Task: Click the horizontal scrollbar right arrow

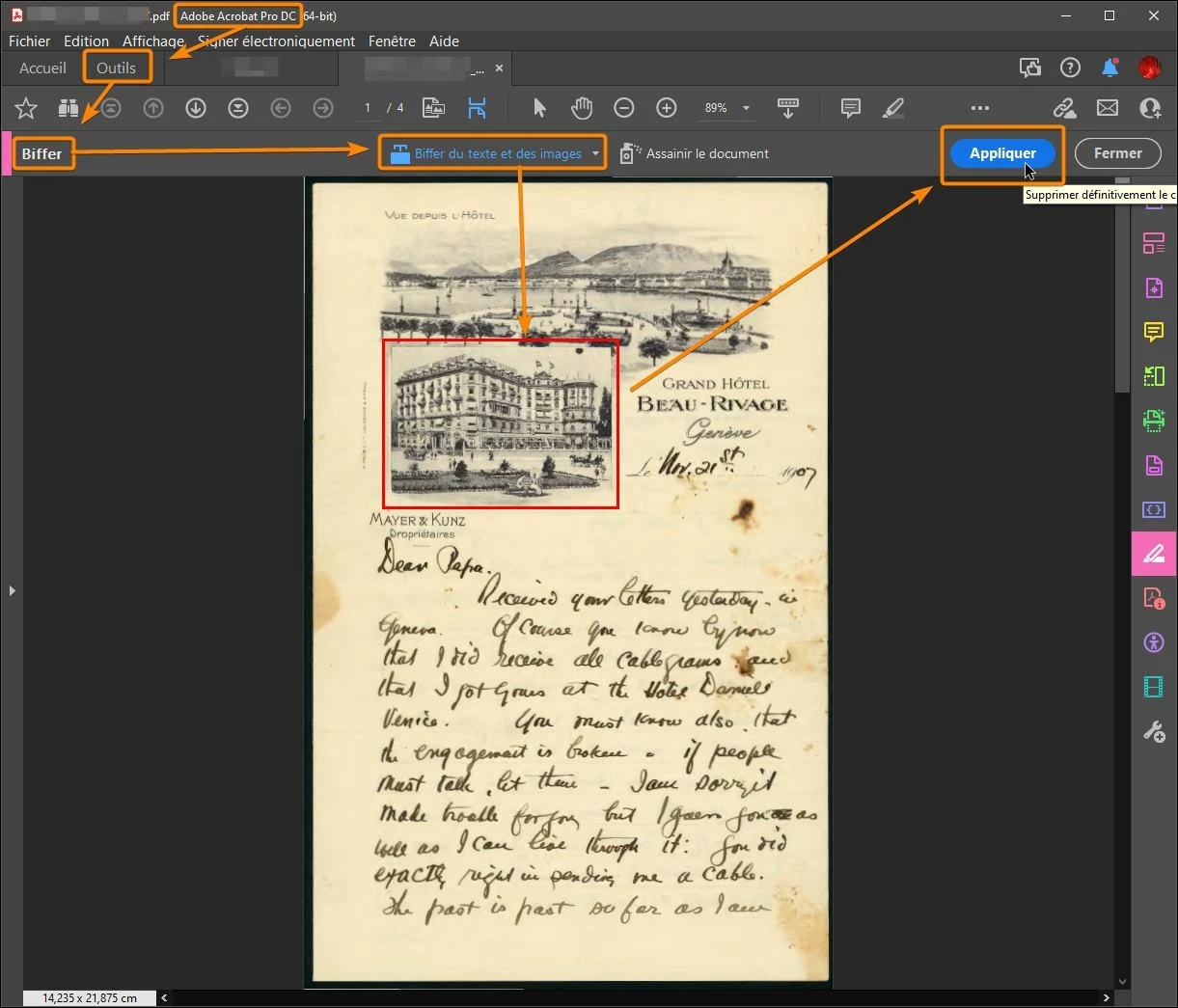Action: tap(1107, 997)
